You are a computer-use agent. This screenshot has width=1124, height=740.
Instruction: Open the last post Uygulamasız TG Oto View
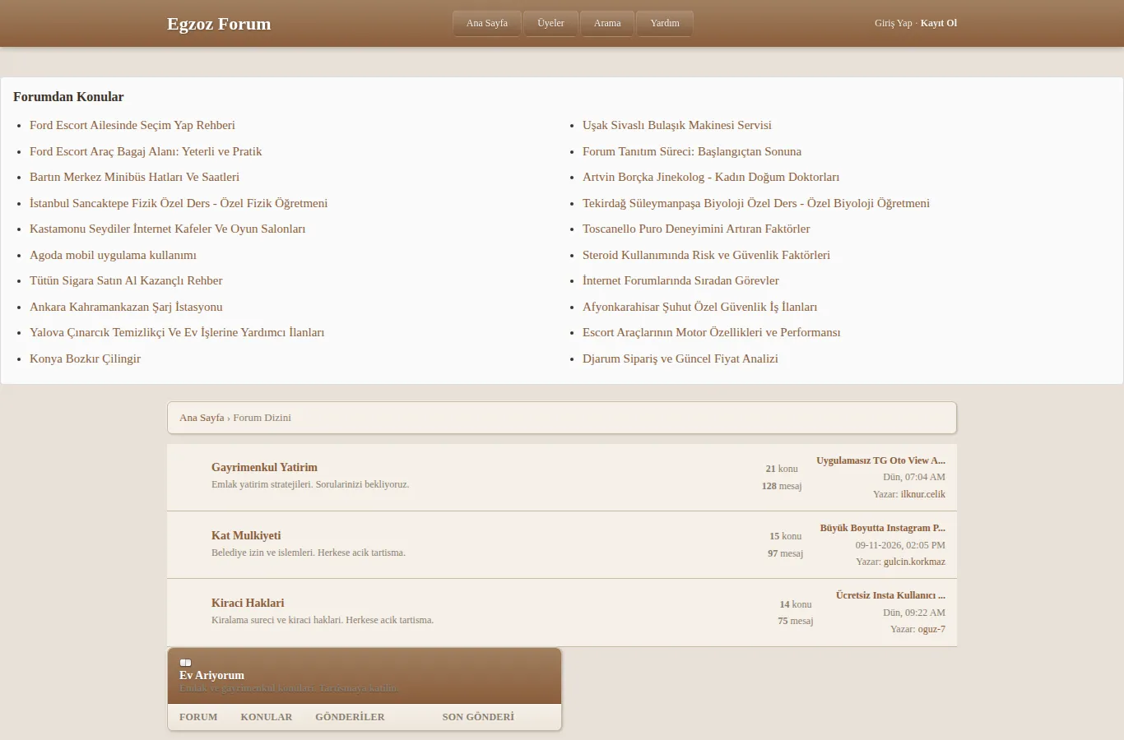880,460
